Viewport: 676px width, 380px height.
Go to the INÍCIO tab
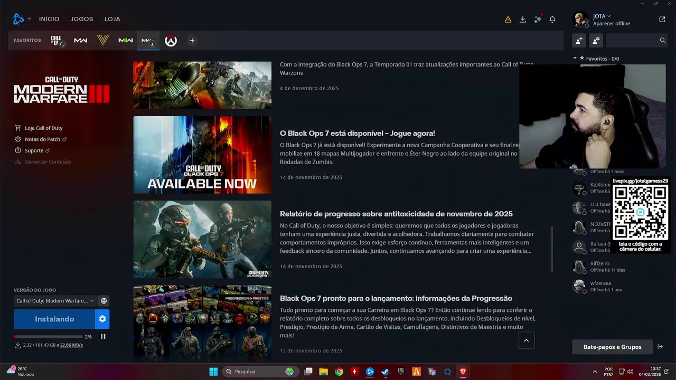click(49, 19)
